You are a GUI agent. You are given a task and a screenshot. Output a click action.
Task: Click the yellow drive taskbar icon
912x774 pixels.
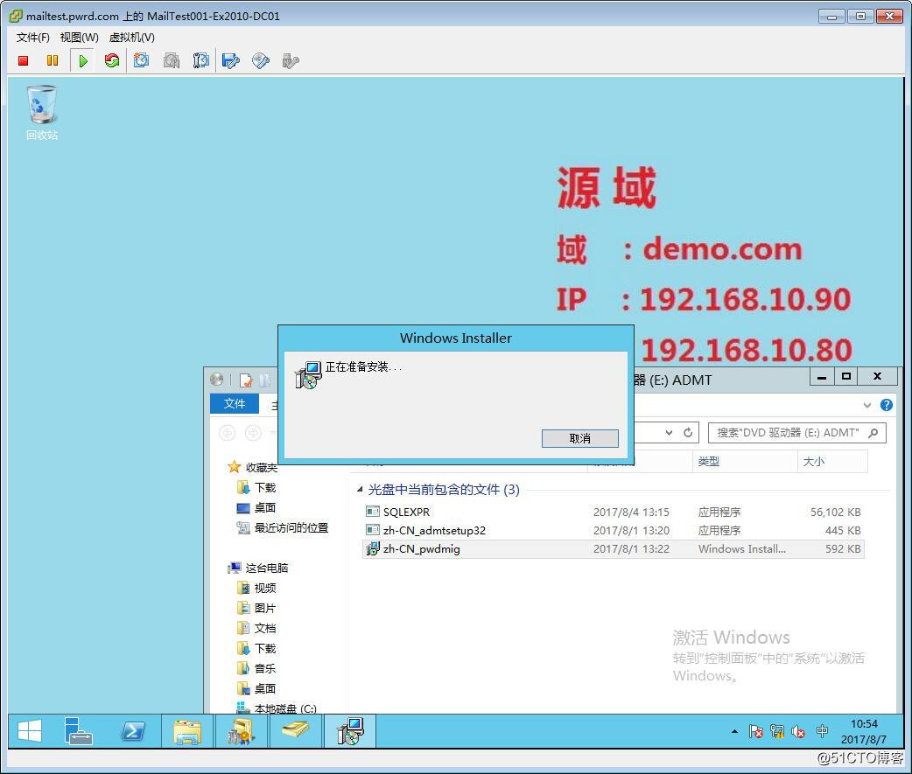pos(296,731)
